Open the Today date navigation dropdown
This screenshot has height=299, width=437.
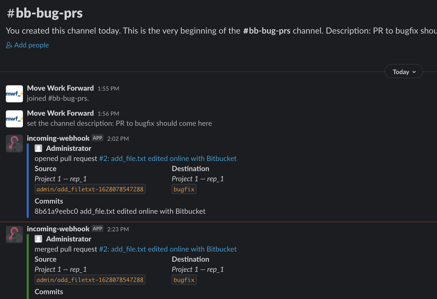point(403,71)
